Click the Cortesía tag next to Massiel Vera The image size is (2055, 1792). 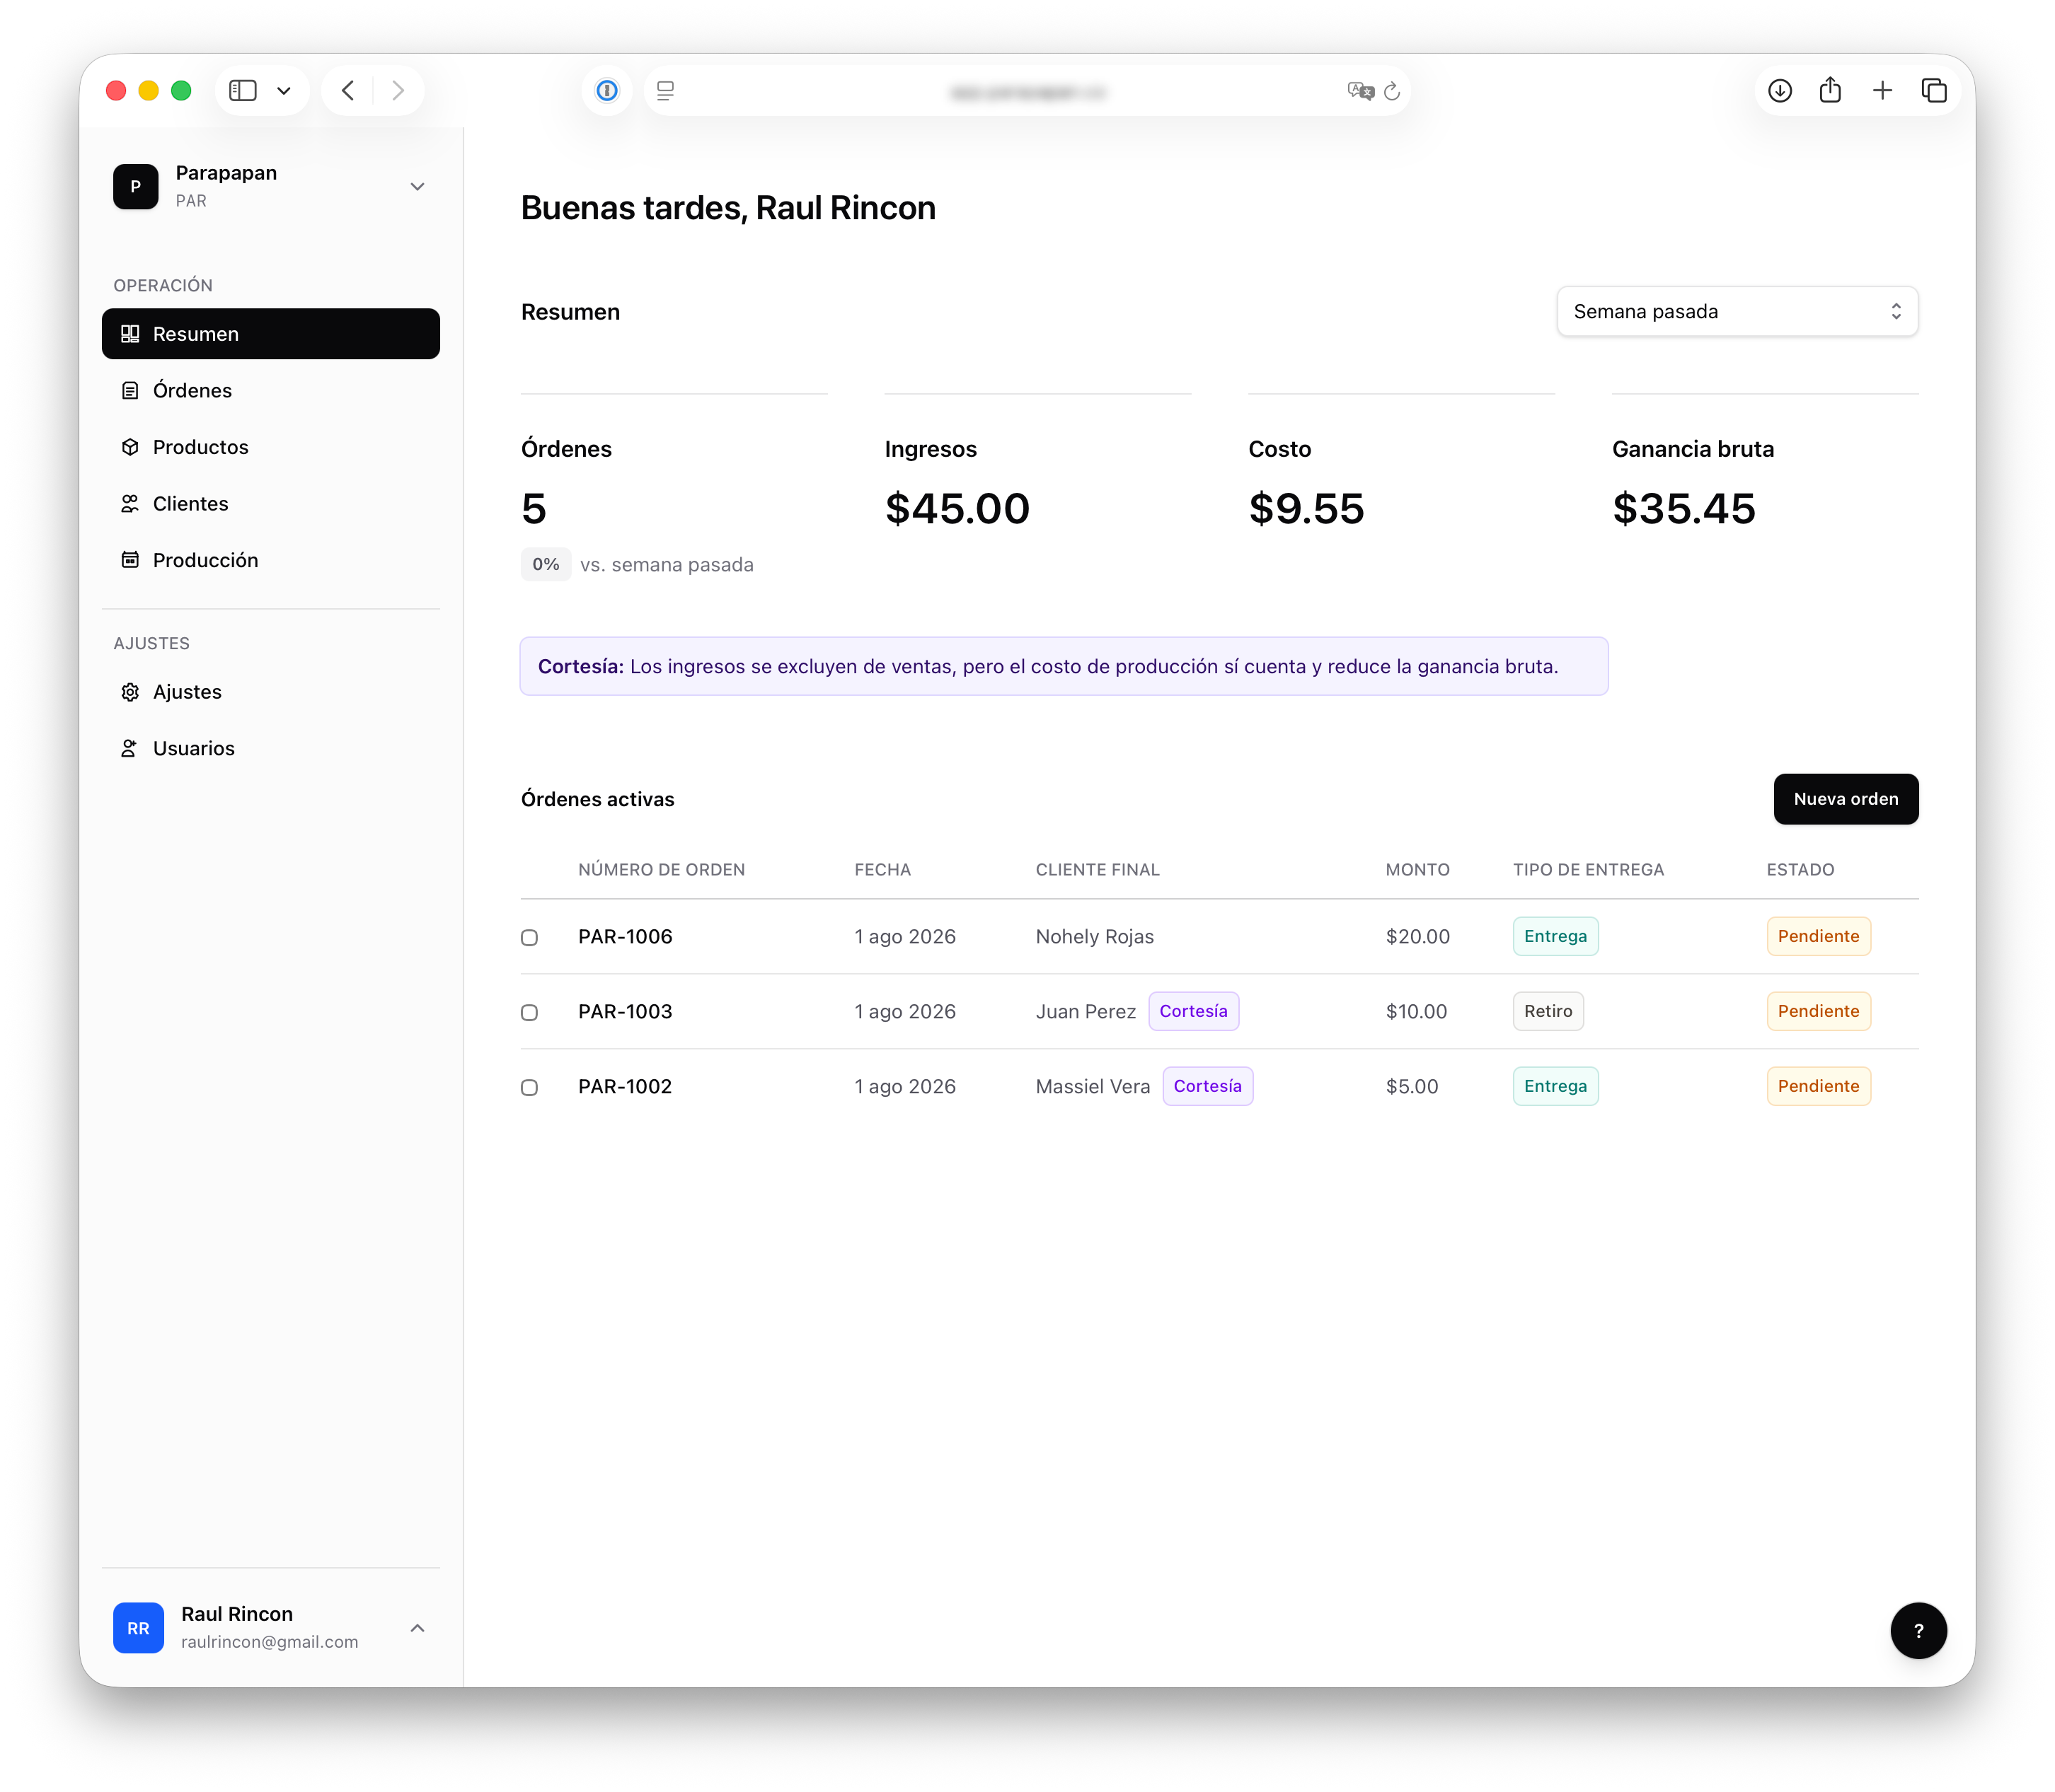1207,1087
